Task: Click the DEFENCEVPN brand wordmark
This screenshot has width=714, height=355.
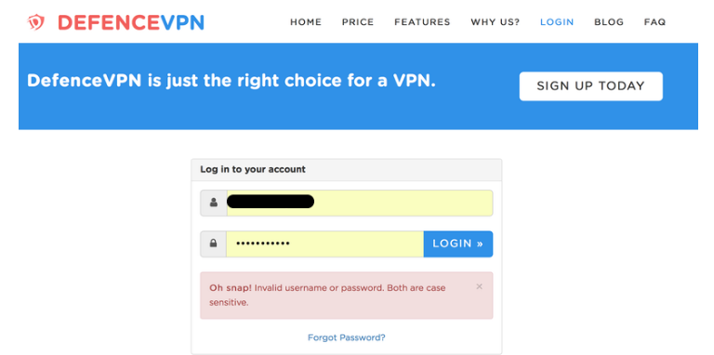Action: pos(131,22)
